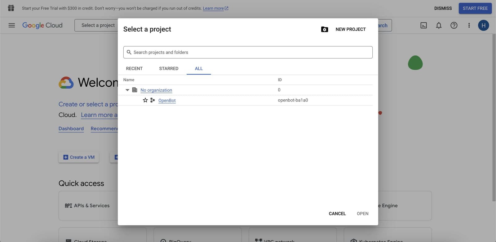This screenshot has height=242, width=496.
Task: Click the organization building icon
Action: pyautogui.click(x=135, y=90)
